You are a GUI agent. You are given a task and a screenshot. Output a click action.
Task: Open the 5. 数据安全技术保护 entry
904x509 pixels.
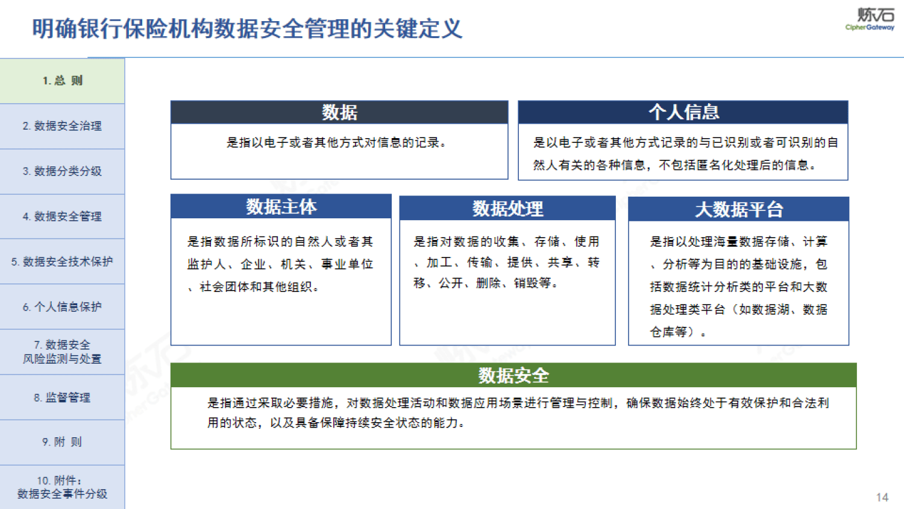[62, 261]
